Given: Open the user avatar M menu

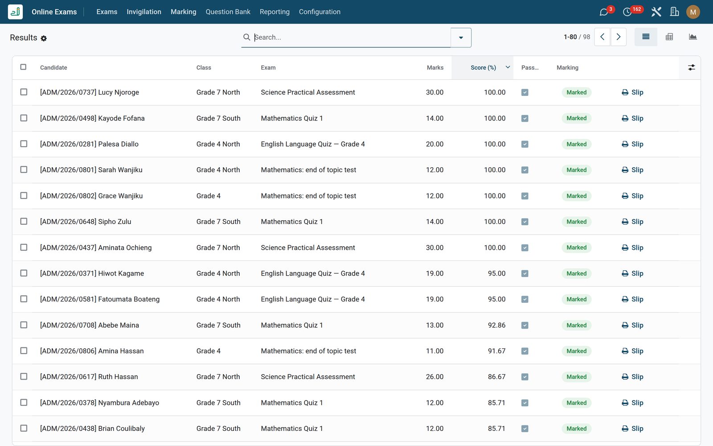Looking at the screenshot, I should coord(693,12).
